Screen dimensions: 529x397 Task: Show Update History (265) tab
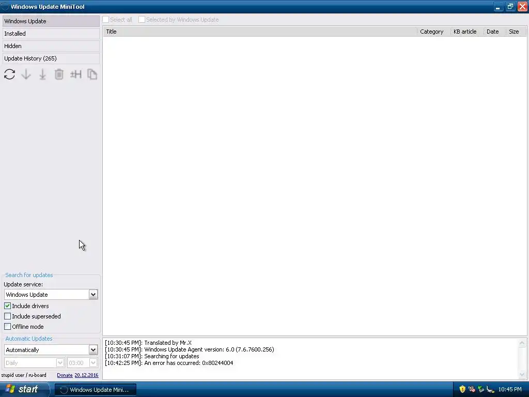tap(51, 58)
